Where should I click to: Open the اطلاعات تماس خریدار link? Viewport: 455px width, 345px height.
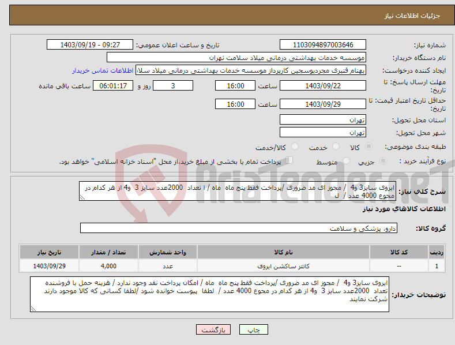coord(103,70)
